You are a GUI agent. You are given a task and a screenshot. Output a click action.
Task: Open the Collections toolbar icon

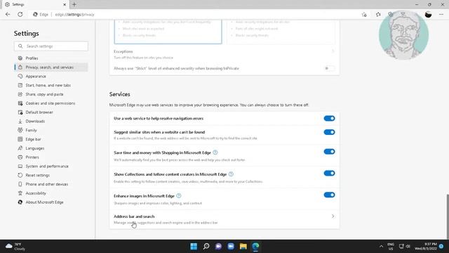(x=391, y=14)
